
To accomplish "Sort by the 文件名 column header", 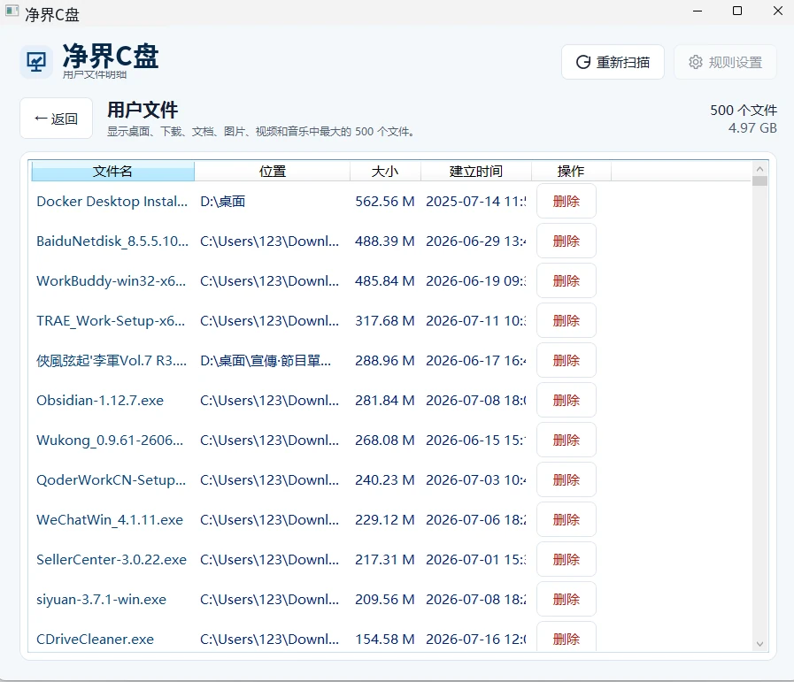I will tap(112, 171).
